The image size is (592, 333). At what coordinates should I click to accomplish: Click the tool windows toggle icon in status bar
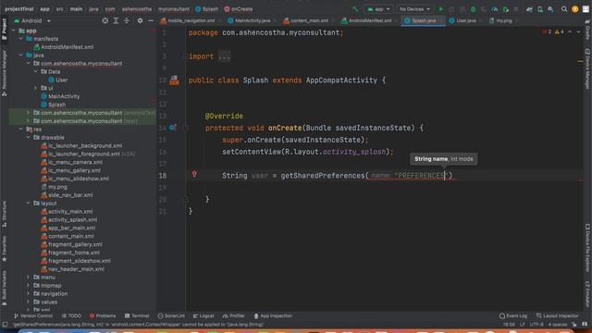5,325
